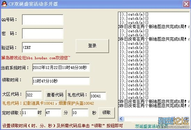Focus the QQ号码 input field

[x=43, y=19]
